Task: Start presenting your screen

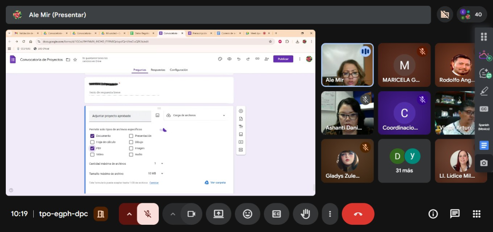Action: [219, 214]
